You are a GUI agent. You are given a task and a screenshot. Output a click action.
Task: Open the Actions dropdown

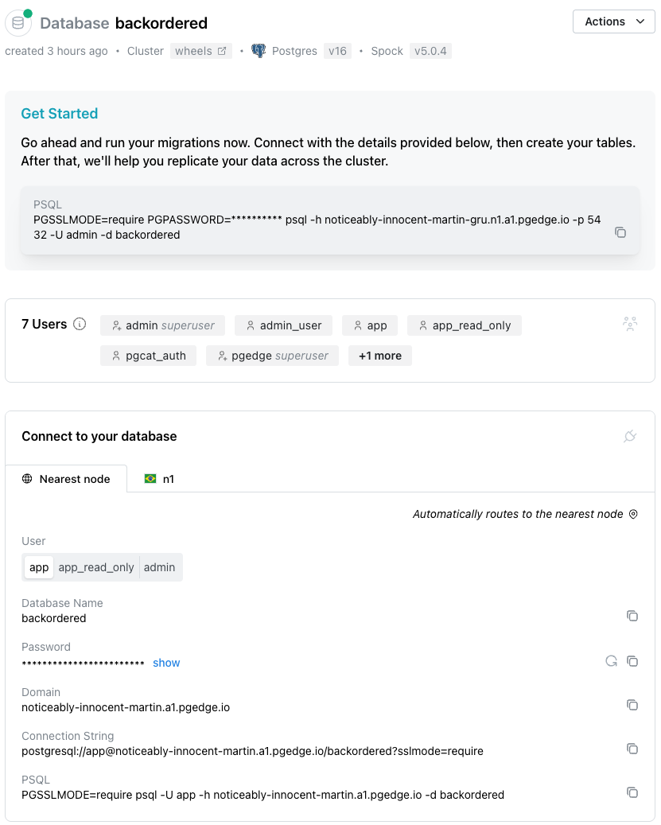tap(613, 21)
